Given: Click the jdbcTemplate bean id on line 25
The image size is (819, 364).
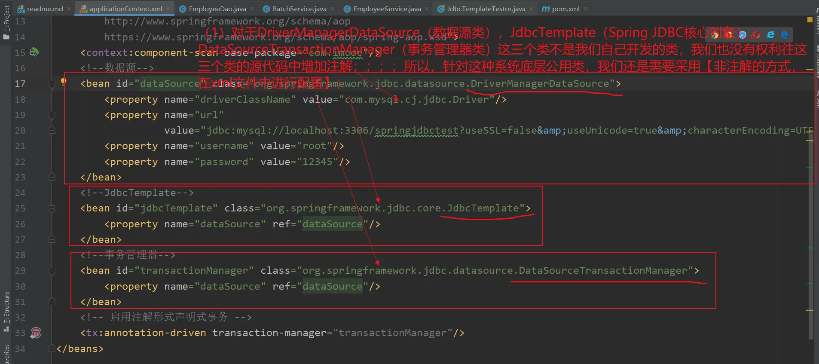Looking at the screenshot, I should pos(177,208).
